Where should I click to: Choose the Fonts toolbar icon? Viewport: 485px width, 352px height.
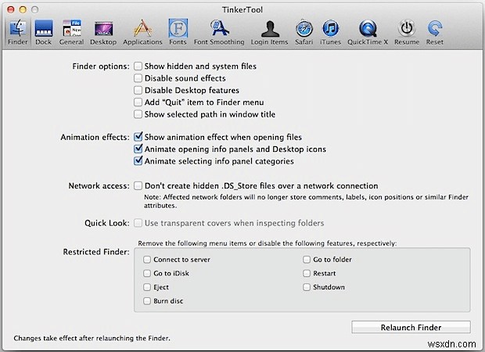point(178,33)
